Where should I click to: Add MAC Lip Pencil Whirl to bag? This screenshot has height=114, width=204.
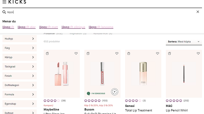pyautogui.click(x=169, y=53)
